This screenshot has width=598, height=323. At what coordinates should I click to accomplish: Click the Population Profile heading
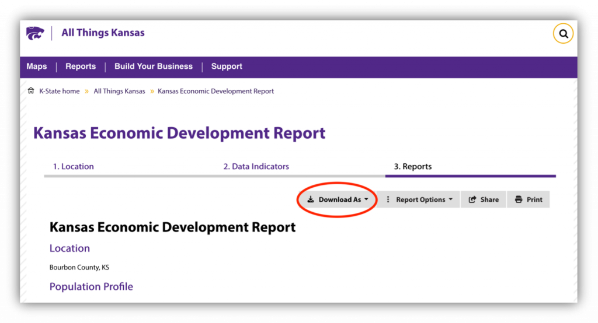[91, 286]
